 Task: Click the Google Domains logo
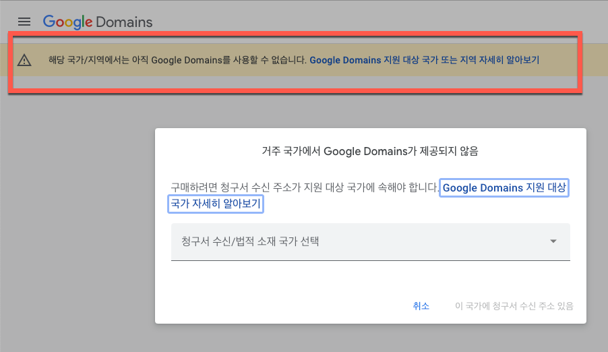click(98, 22)
